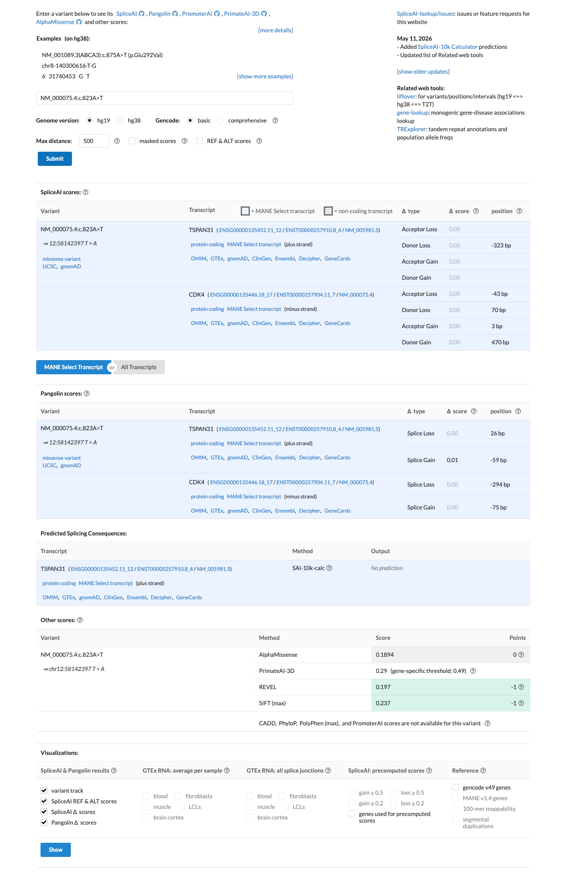Viewport: 572px width, 879px height.
Task: Click example variant chr8-140300616-T-G
Action: click(69, 66)
